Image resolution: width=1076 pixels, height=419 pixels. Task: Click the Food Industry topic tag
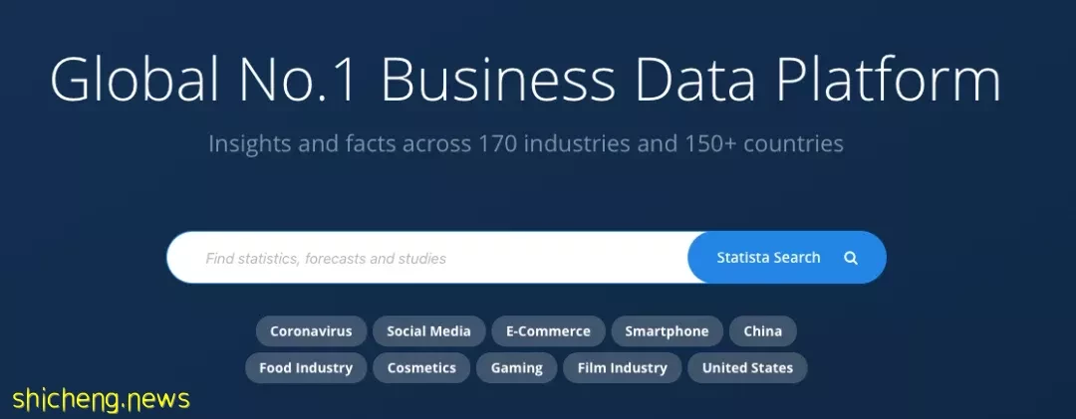(x=306, y=367)
